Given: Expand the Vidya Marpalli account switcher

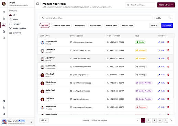Looking at the screenshot, I should pos(31,122).
